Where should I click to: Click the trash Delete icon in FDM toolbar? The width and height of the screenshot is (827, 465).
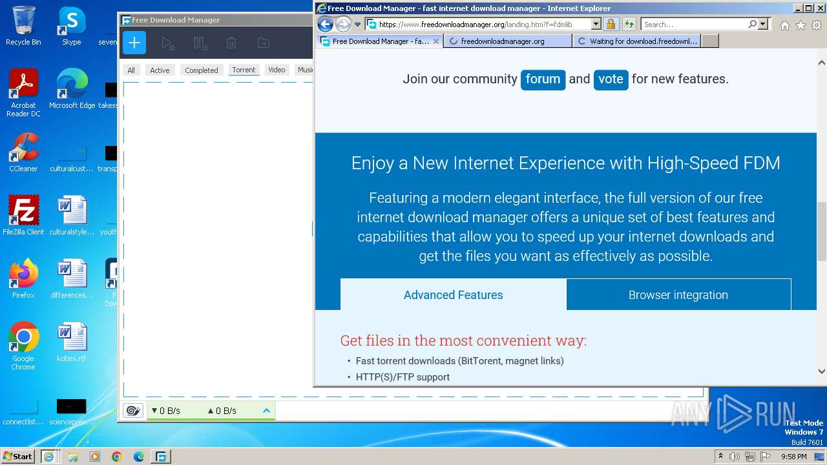231,43
